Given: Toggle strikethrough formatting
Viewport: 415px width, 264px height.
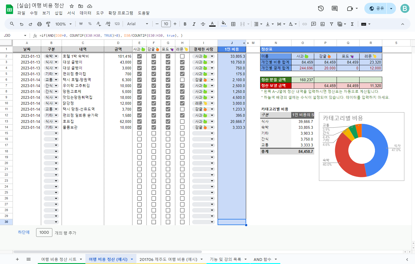Looking at the screenshot, I should [x=203, y=24].
